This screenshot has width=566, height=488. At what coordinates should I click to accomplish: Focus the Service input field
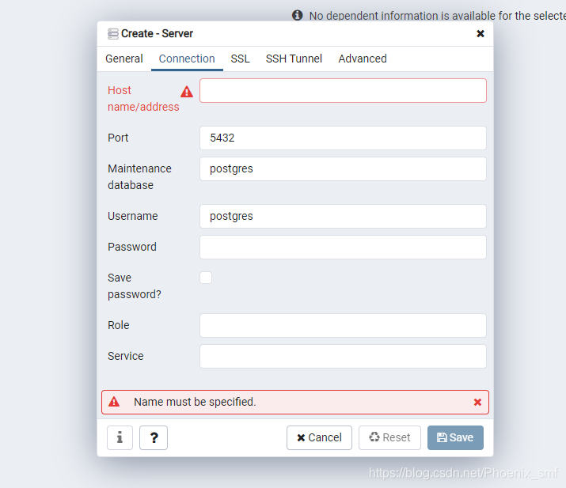343,357
